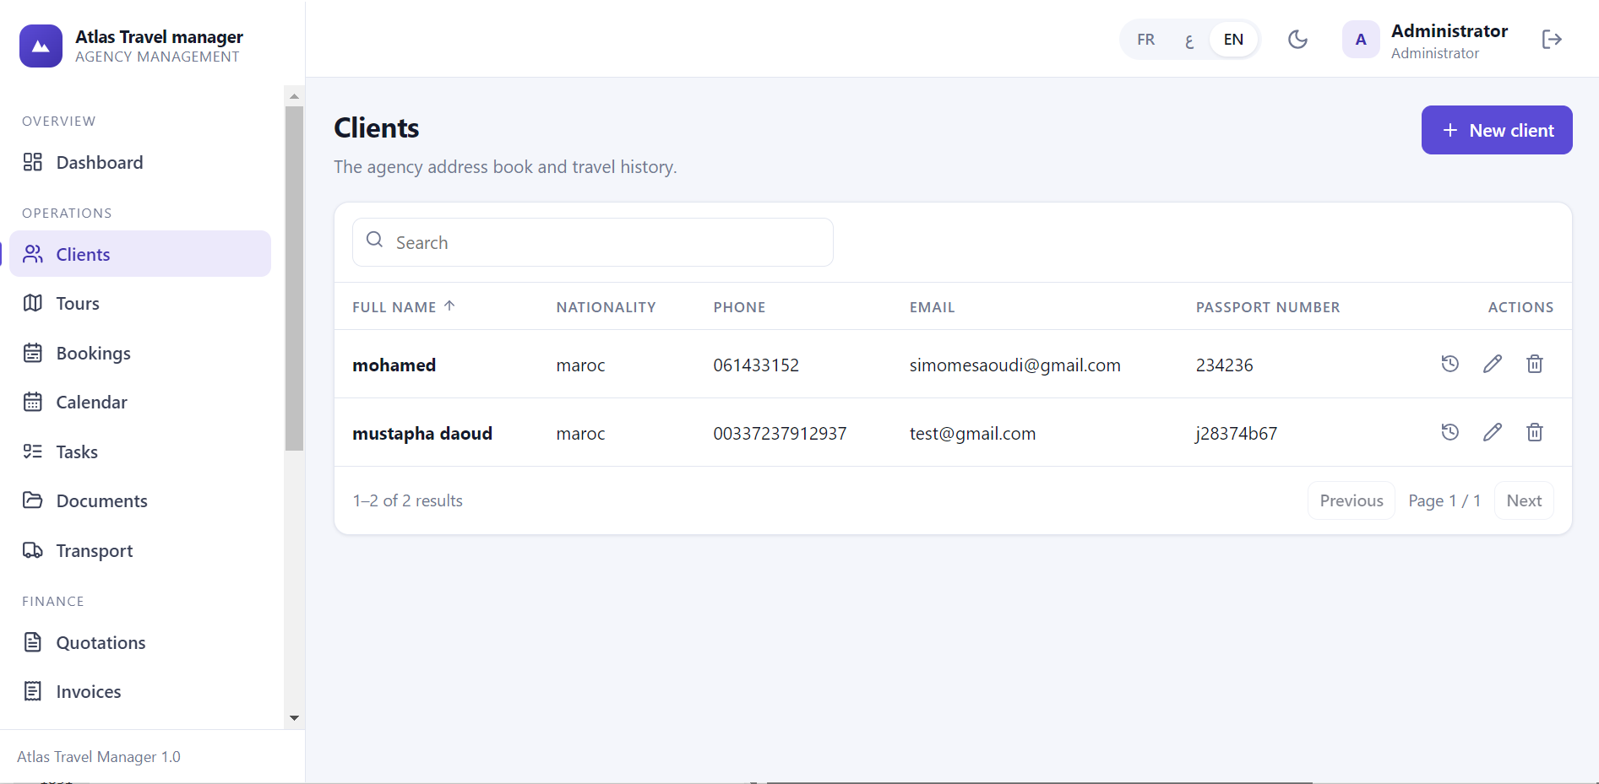The width and height of the screenshot is (1599, 784).
Task: Log out using the exit icon
Action: [1552, 40]
